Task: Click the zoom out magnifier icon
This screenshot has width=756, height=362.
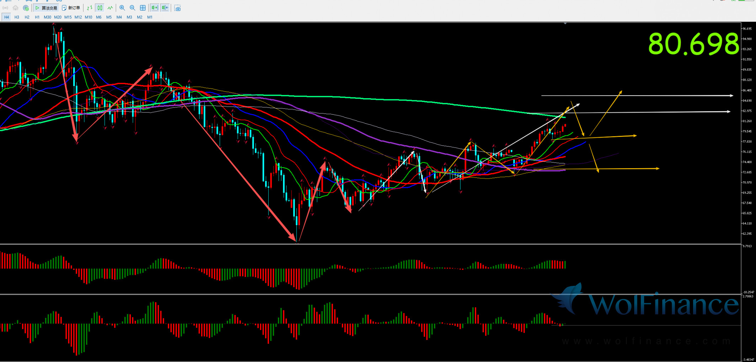Action: pos(132,8)
